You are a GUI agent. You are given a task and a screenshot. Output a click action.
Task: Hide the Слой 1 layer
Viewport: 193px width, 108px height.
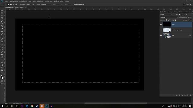coord(161,25)
